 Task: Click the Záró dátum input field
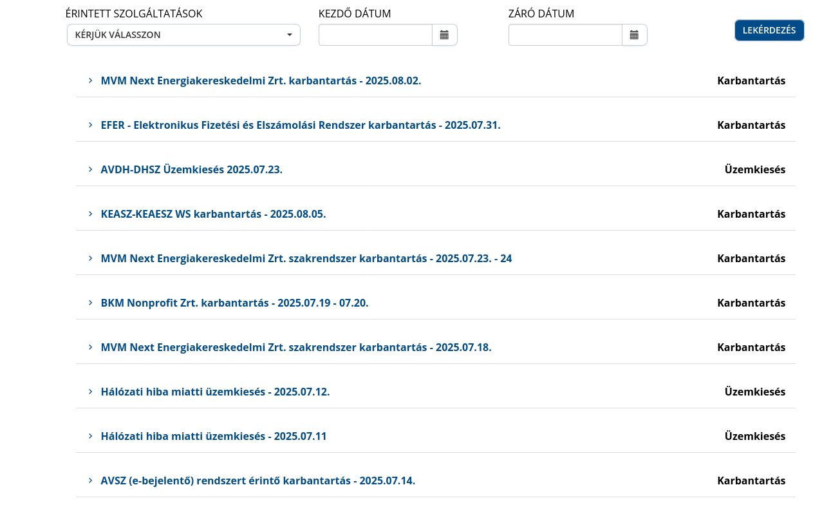pos(565,35)
